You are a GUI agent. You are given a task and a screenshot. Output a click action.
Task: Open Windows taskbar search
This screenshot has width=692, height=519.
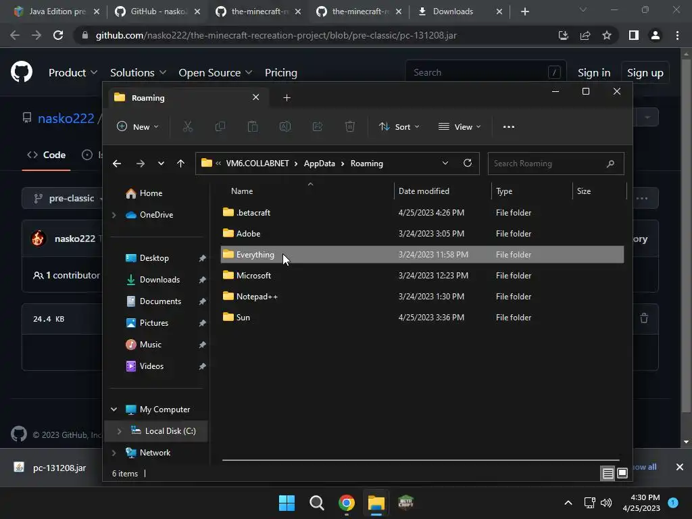pyautogui.click(x=316, y=503)
